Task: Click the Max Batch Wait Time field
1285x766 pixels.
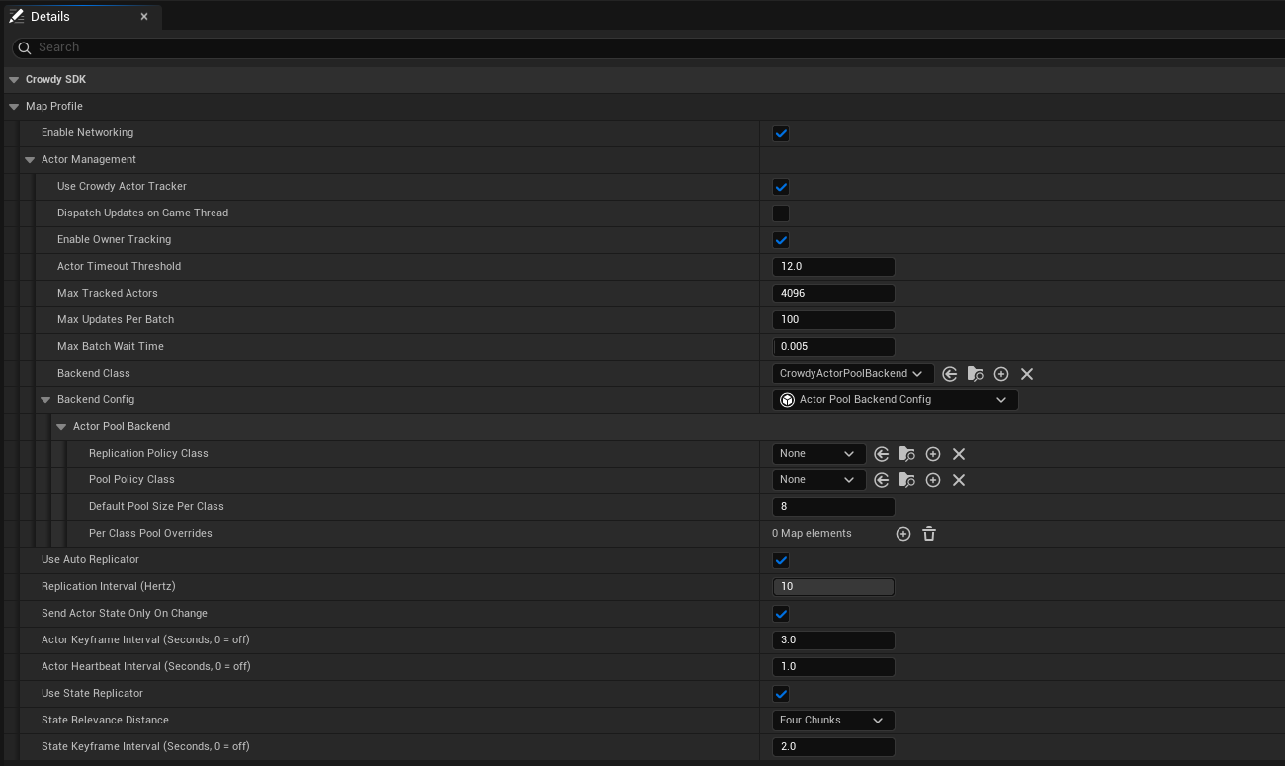Action: 833,347
